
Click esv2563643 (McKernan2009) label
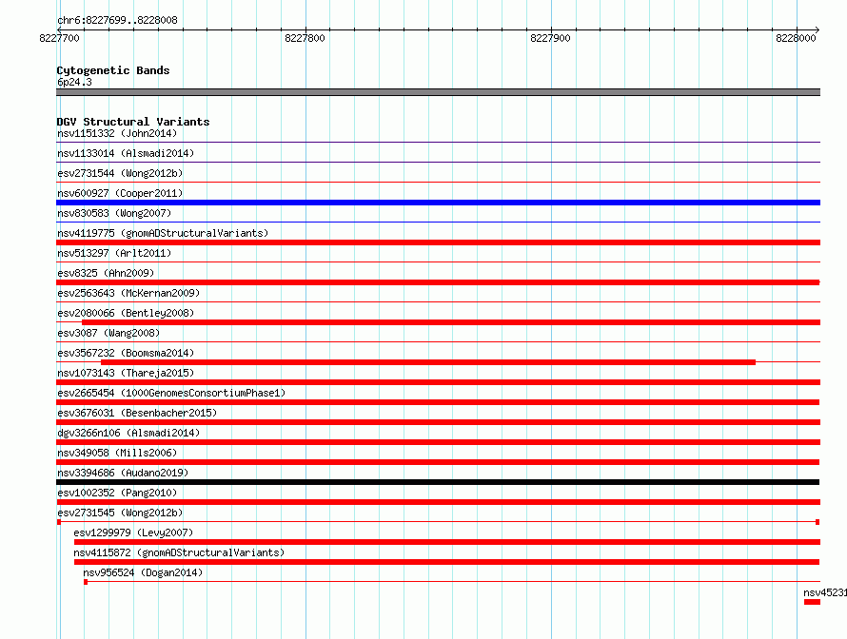click(x=128, y=293)
